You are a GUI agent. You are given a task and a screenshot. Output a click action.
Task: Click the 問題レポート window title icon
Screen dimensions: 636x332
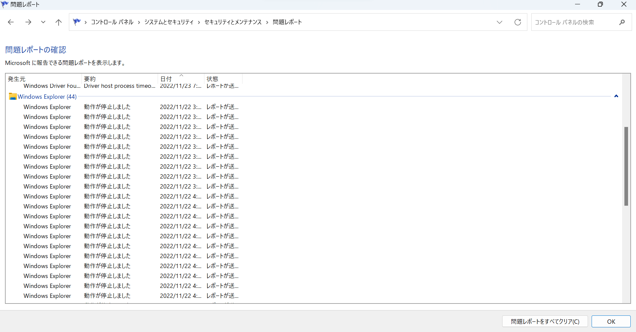(x=5, y=4)
